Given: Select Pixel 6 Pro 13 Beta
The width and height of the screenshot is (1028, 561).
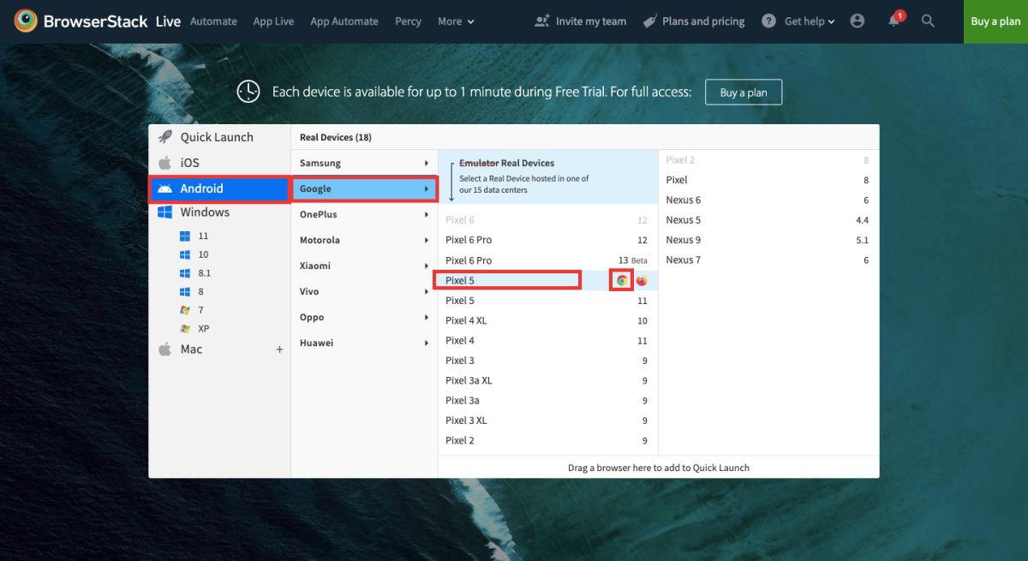Looking at the screenshot, I should point(547,260).
